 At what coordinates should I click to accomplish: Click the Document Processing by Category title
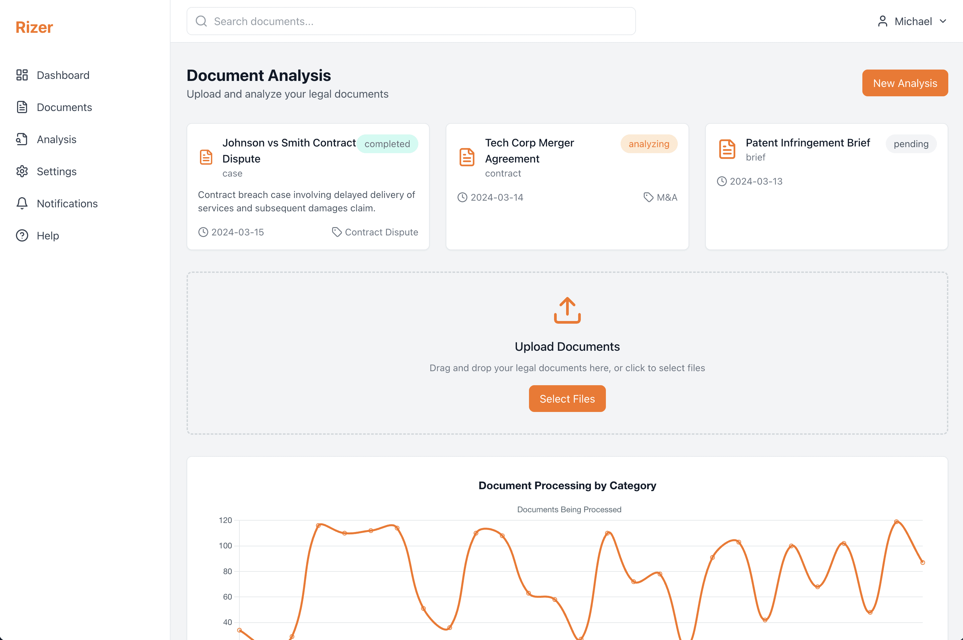567,486
